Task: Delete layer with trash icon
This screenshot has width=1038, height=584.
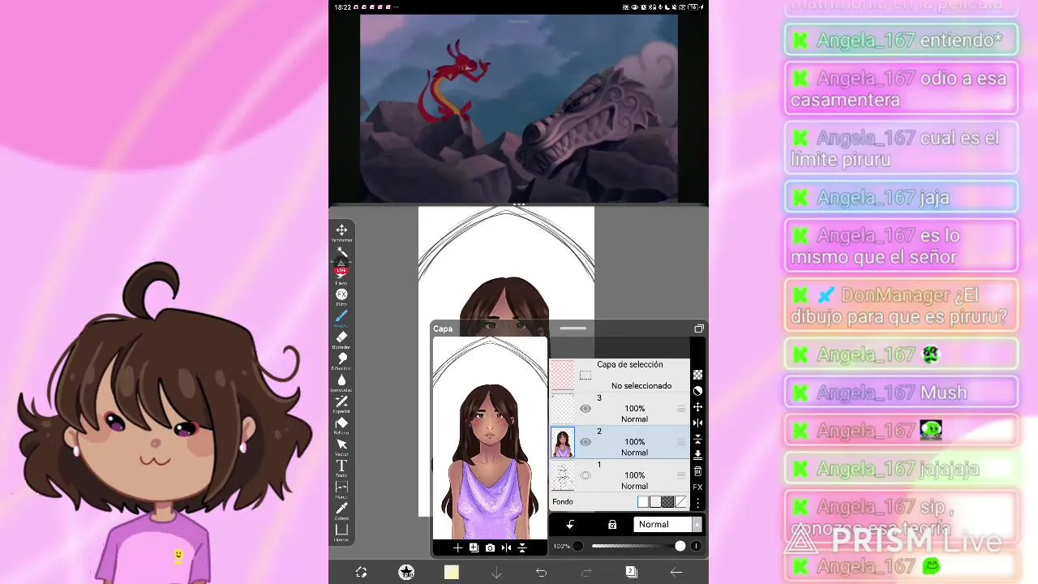Action: [697, 471]
